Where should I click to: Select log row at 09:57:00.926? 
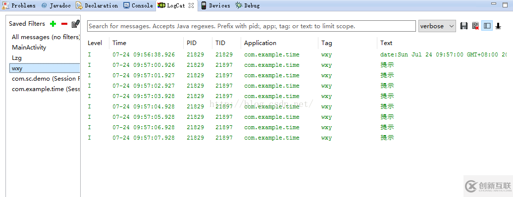(297, 65)
